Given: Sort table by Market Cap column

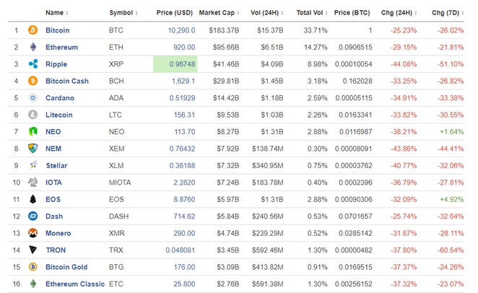Looking at the screenshot, I should coord(220,13).
